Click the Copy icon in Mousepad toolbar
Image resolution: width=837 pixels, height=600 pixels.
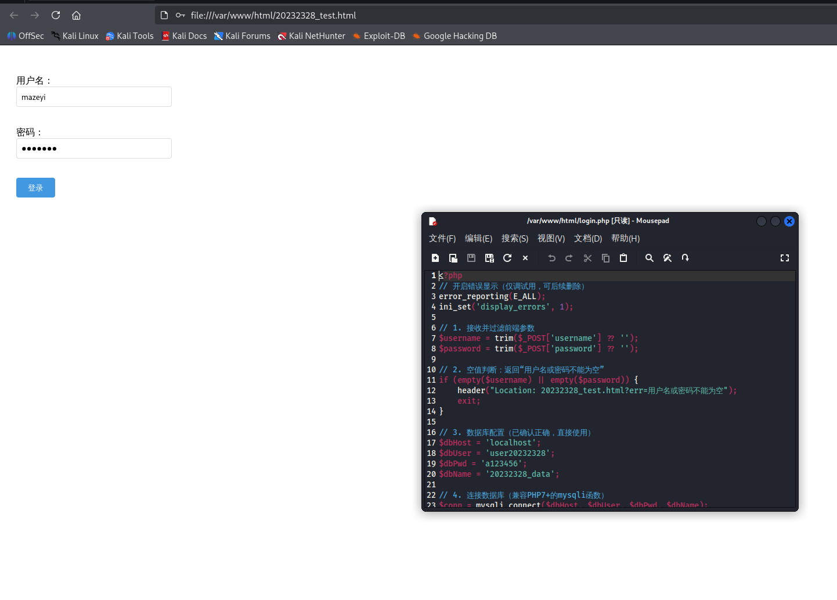605,258
